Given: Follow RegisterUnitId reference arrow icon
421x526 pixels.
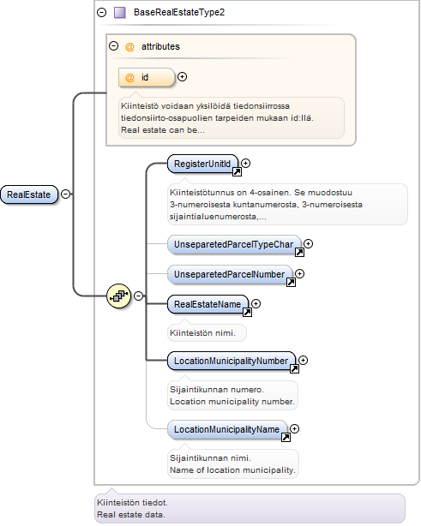Looking at the screenshot, I should tap(237, 172).
